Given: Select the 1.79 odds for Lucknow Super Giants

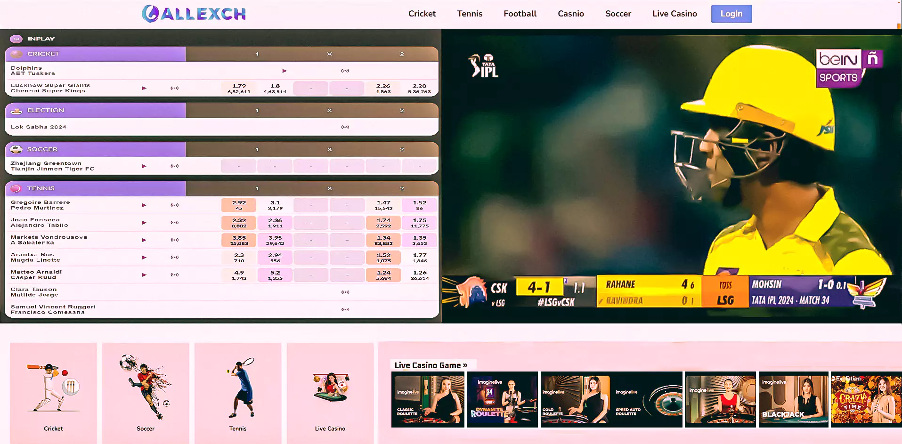Looking at the screenshot, I should (x=239, y=89).
